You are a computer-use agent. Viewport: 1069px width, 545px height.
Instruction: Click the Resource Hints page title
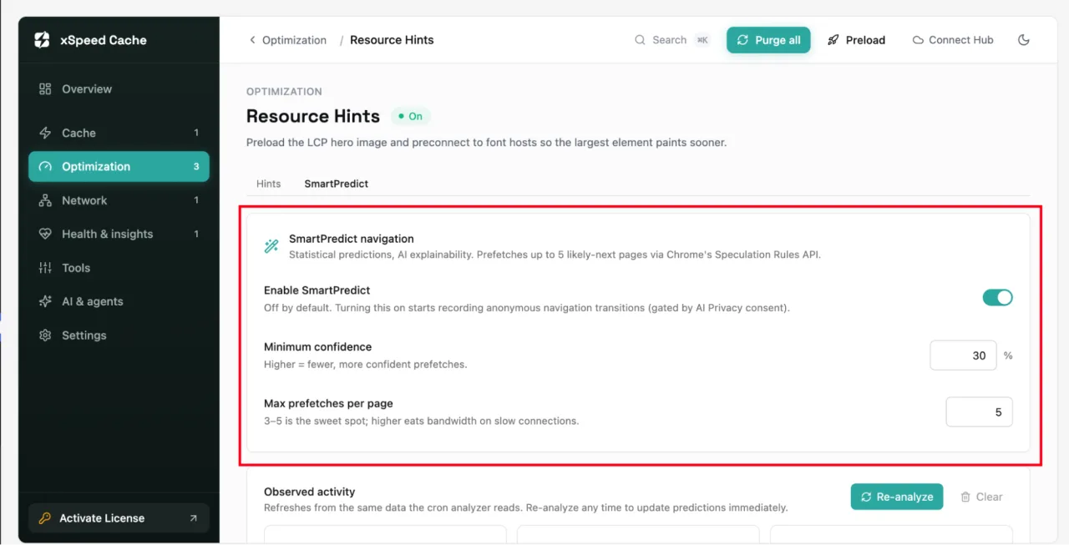pyautogui.click(x=313, y=116)
